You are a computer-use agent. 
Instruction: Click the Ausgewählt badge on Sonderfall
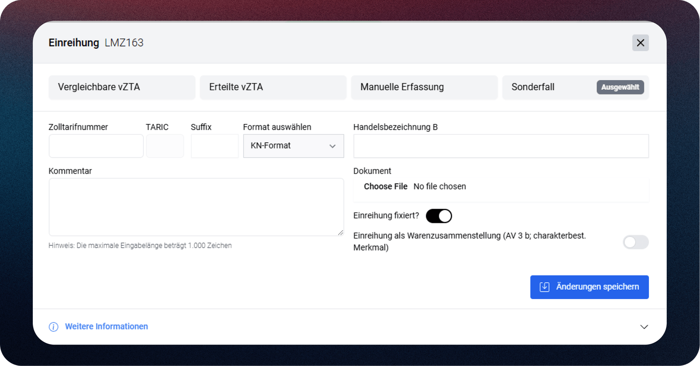point(620,87)
